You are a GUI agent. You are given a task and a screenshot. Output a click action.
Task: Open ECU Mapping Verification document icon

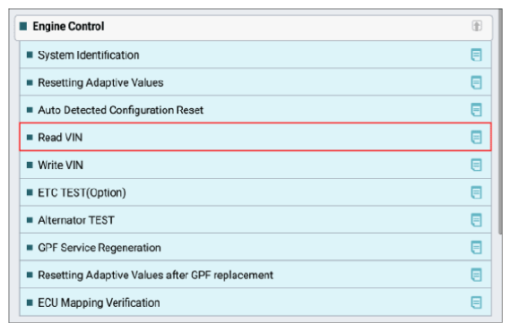476,302
